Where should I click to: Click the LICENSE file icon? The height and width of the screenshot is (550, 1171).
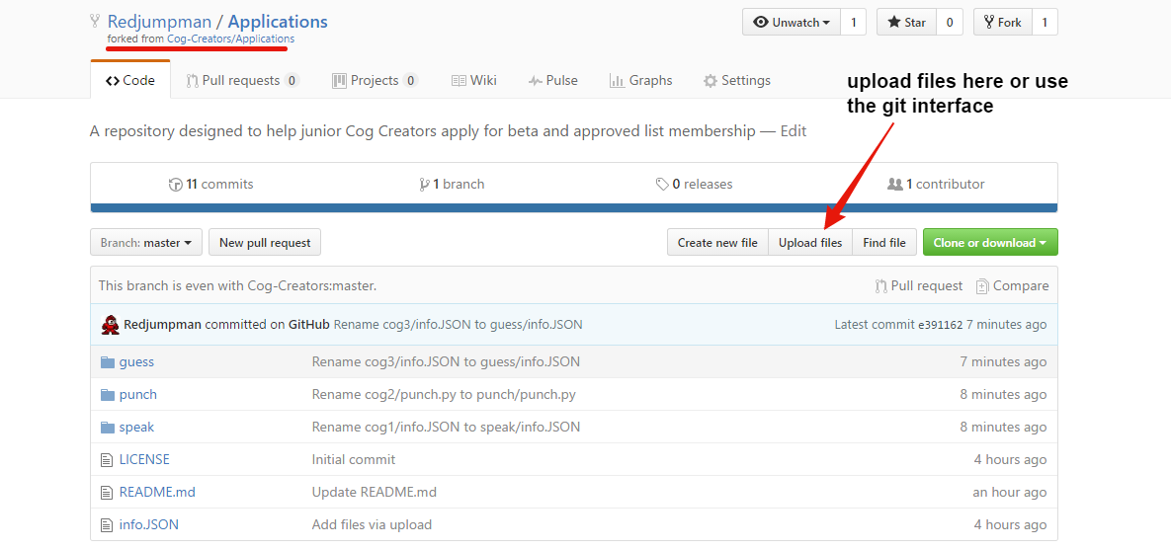tap(106, 460)
